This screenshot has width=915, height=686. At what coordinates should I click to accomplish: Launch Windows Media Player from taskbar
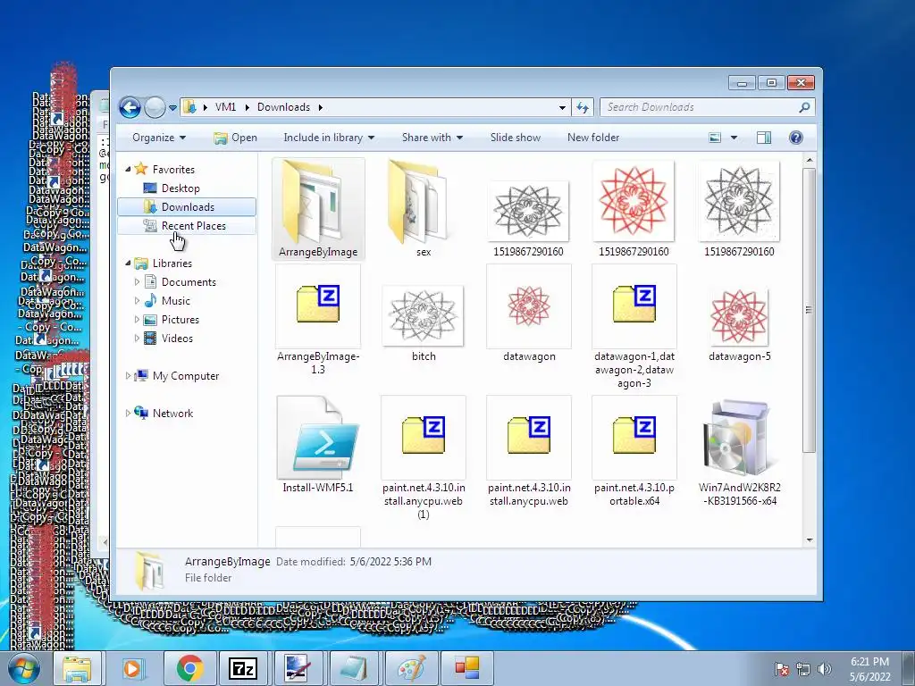(x=132, y=668)
